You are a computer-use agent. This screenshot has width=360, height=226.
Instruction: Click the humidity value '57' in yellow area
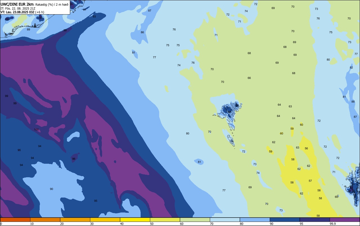pyautogui.click(x=310, y=181)
